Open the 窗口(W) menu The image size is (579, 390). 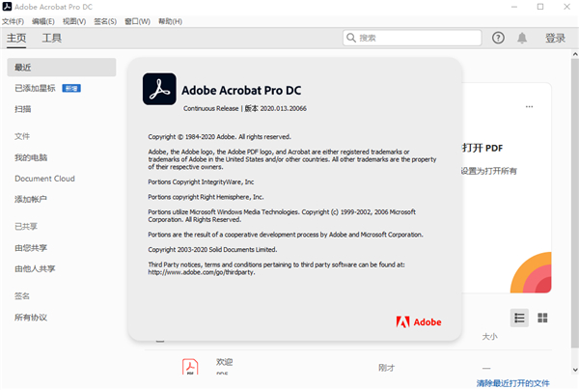coord(137,21)
